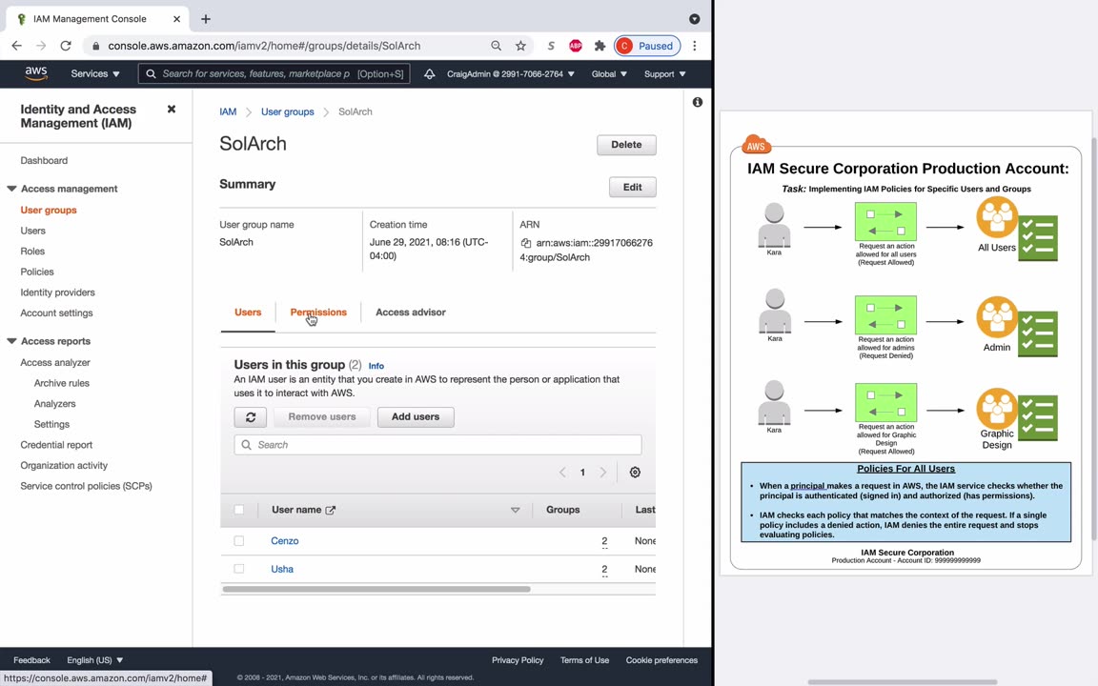Check the box for user Cenzo
1098x686 pixels.
[239, 541]
